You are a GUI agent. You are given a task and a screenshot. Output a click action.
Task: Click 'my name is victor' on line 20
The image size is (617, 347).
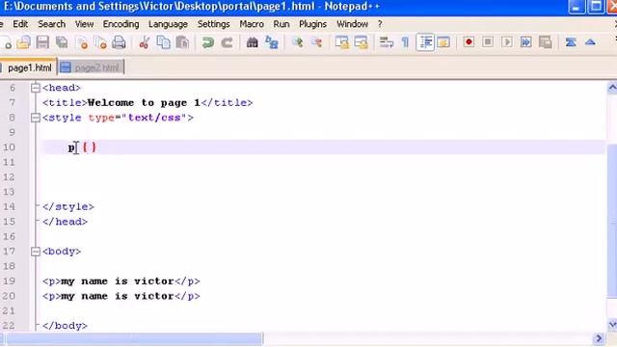pyautogui.click(x=118, y=296)
